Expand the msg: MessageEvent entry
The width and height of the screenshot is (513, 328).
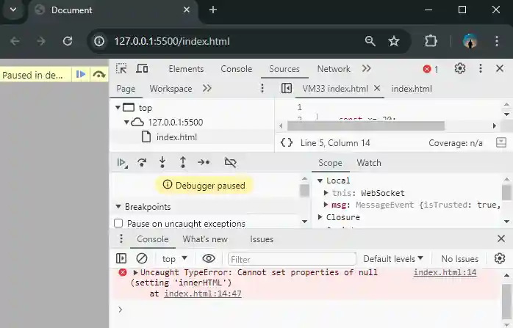326,205
